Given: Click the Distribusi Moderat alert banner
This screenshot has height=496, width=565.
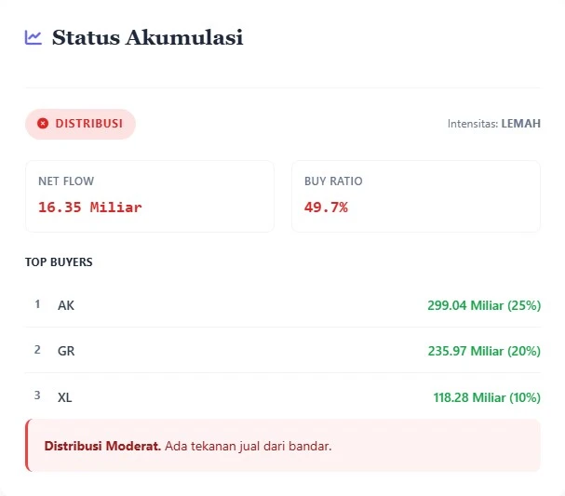Looking at the screenshot, I should (283, 446).
